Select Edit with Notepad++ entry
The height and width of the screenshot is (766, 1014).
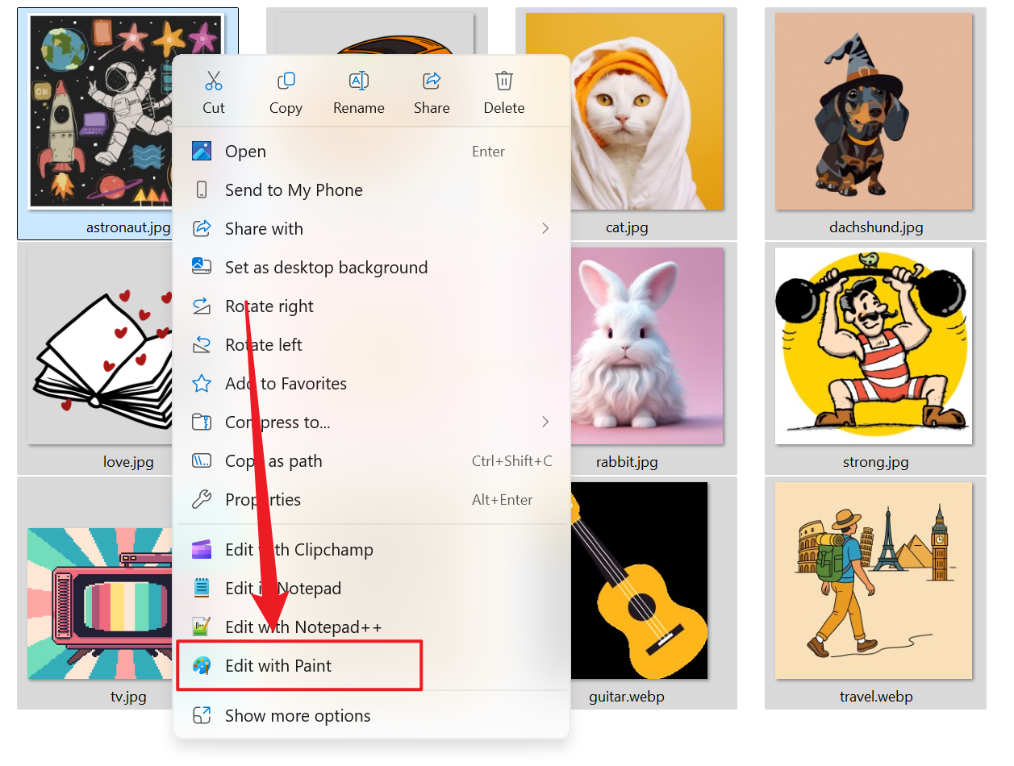pos(372,627)
